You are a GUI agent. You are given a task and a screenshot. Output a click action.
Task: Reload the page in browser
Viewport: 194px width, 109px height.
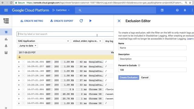tap(11, 3)
